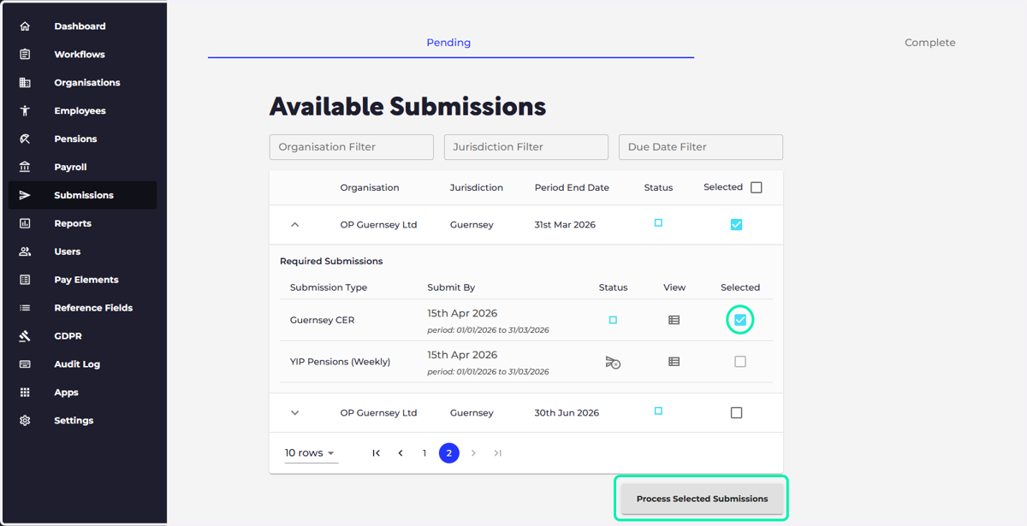Screen dimensions: 1027x526
Task: Click Guernsey CER status square icon
Action: pos(613,320)
